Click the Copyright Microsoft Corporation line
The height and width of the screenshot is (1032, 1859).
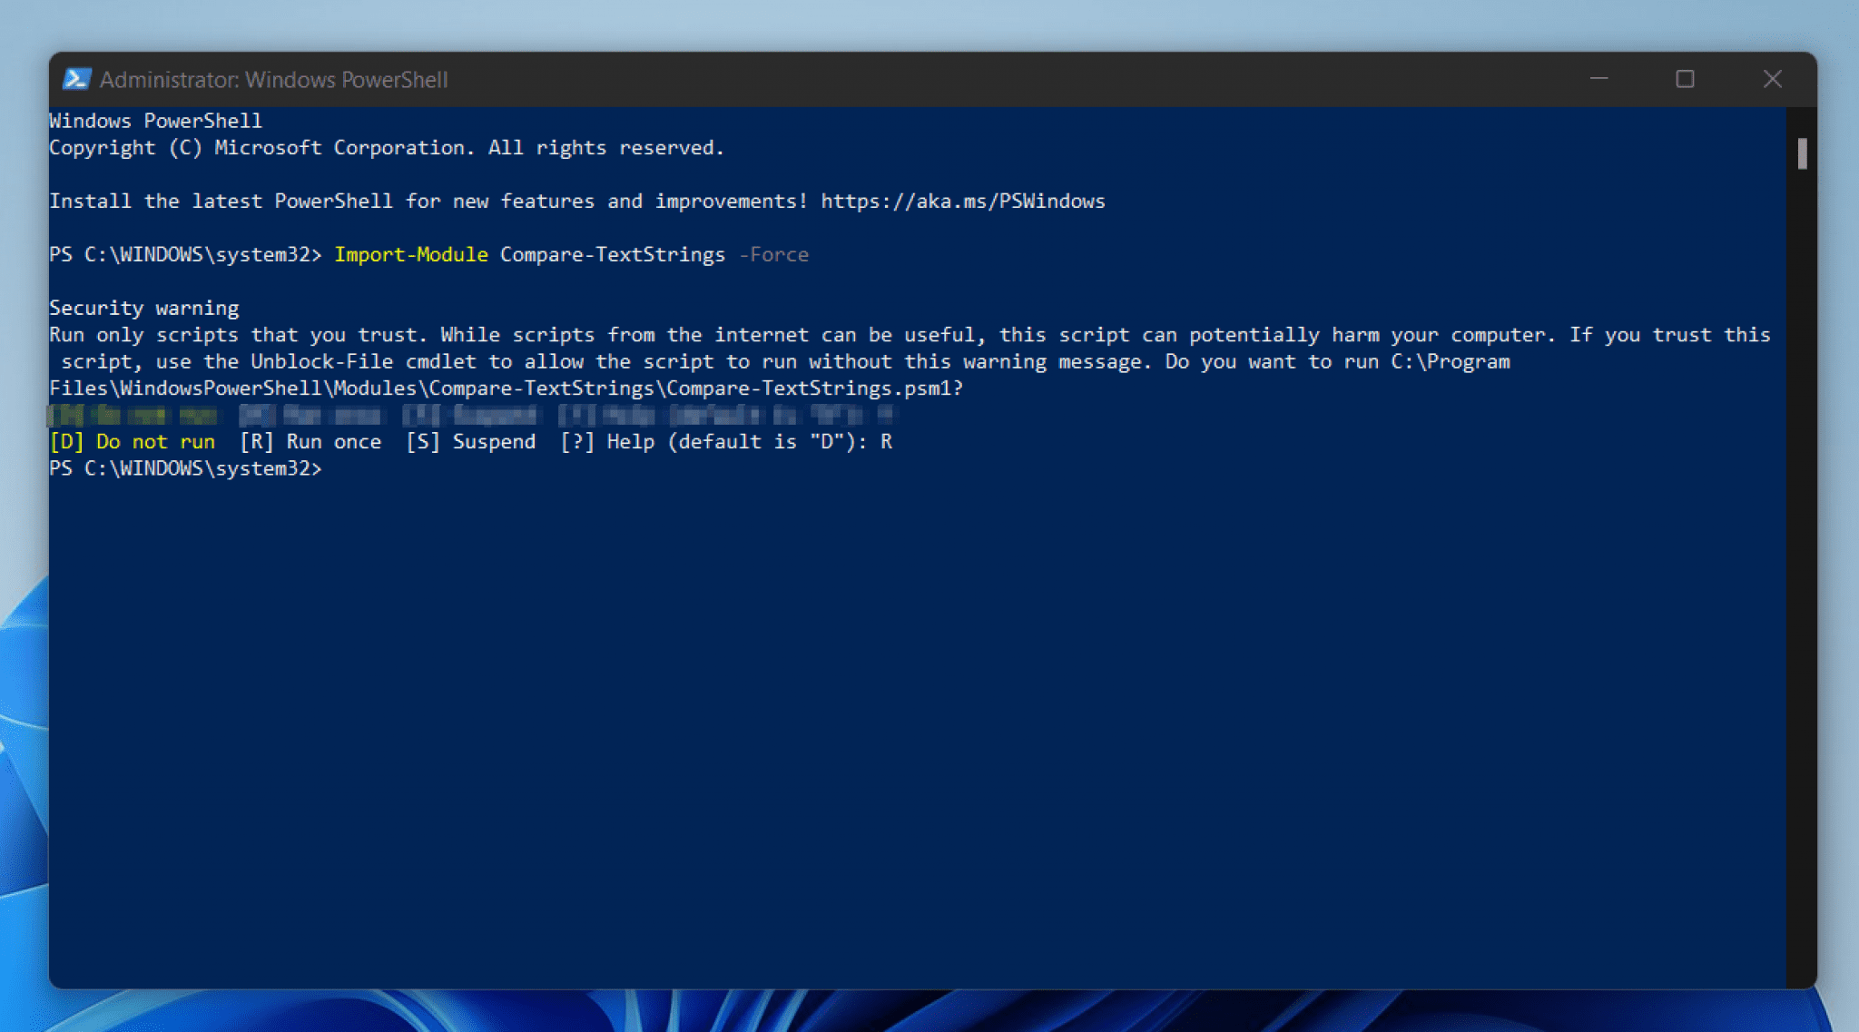[387, 147]
